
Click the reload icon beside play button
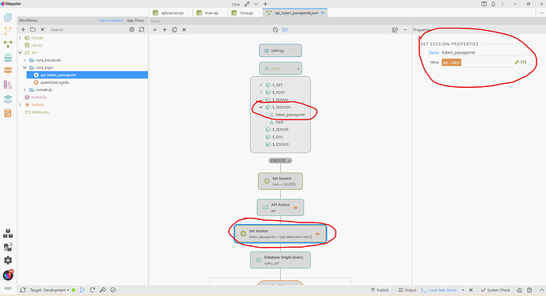(93, 290)
